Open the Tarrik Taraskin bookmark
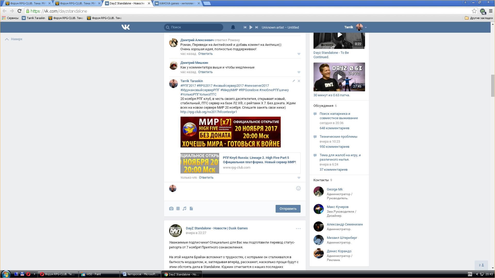The height and width of the screenshot is (278, 495). 34,18
